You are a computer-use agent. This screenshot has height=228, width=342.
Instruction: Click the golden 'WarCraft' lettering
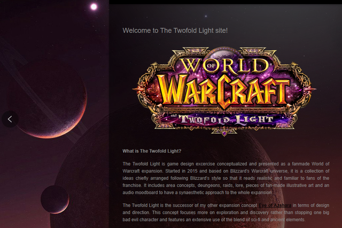click(223, 90)
